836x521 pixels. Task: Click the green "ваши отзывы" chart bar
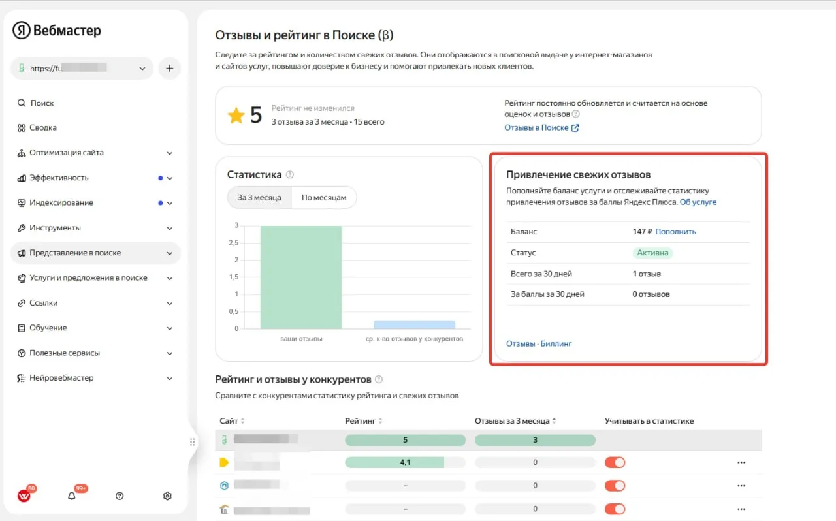click(301, 277)
